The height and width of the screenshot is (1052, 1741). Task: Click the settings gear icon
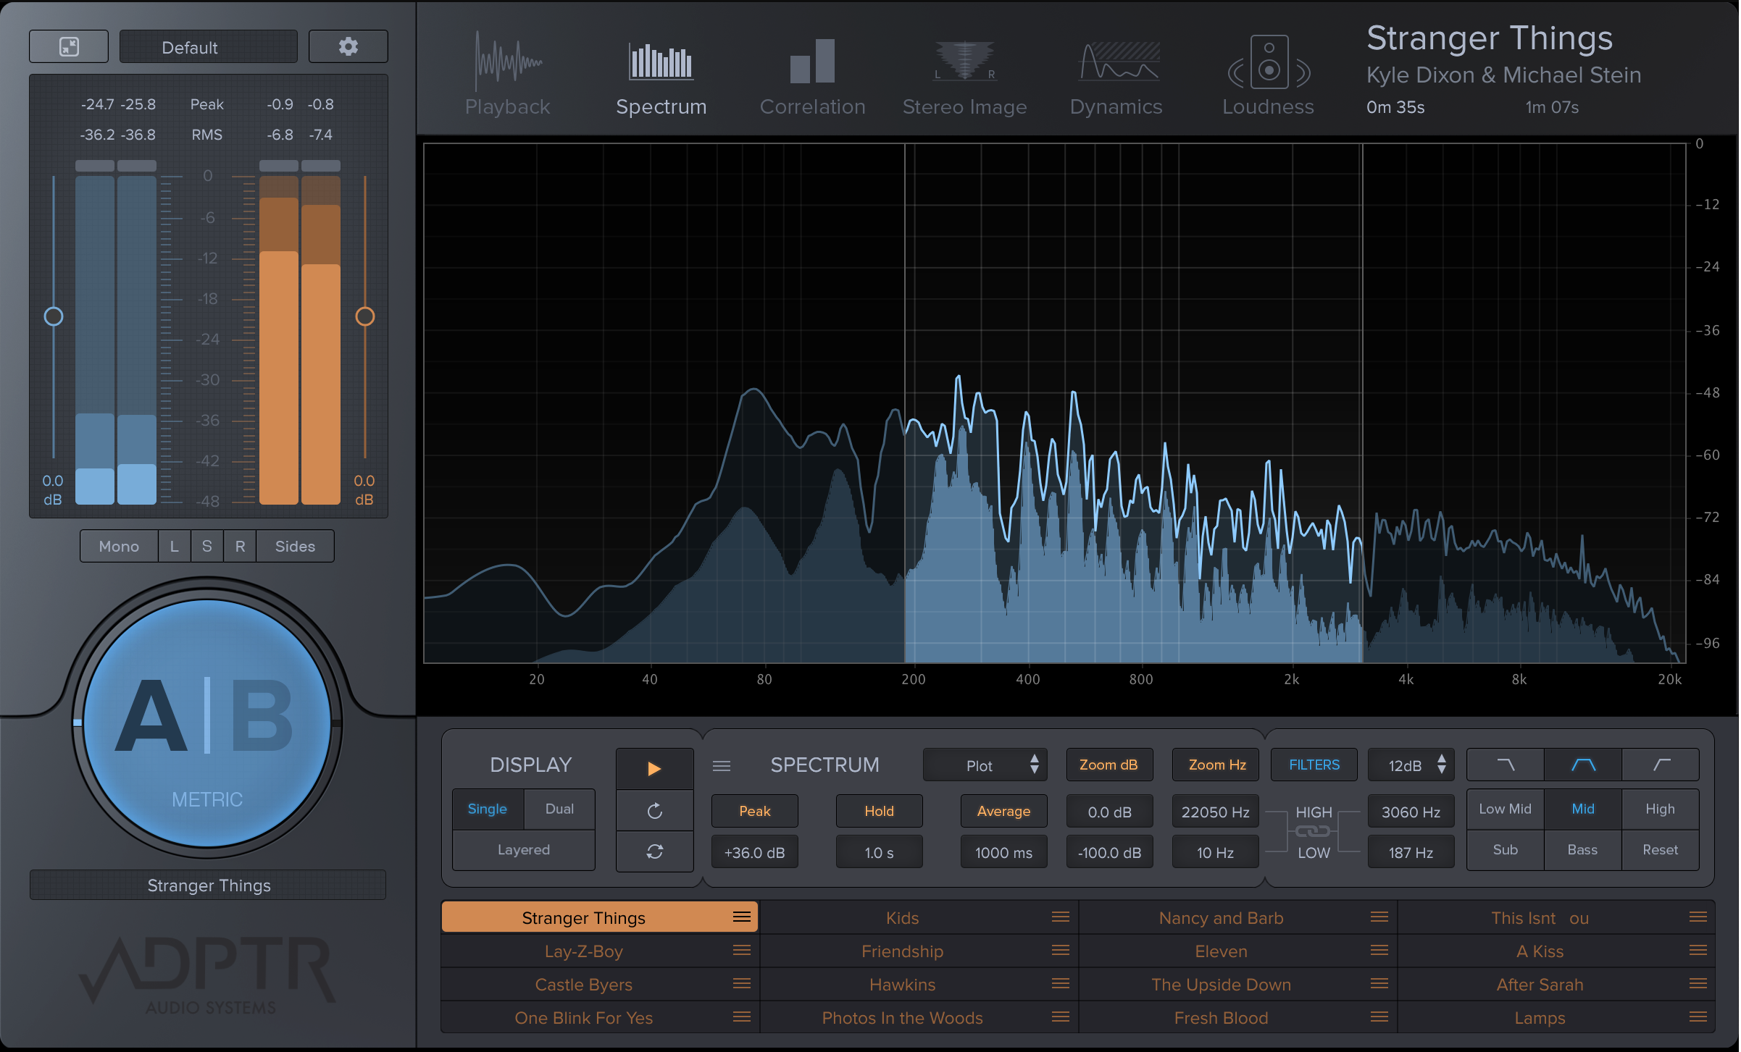click(x=348, y=47)
